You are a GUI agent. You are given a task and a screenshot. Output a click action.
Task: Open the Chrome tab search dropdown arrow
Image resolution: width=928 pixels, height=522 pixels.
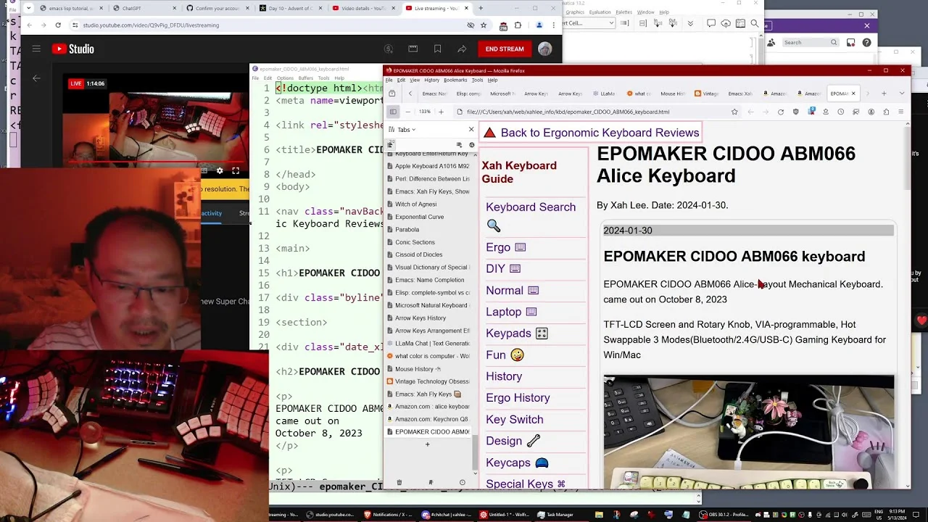(28, 9)
